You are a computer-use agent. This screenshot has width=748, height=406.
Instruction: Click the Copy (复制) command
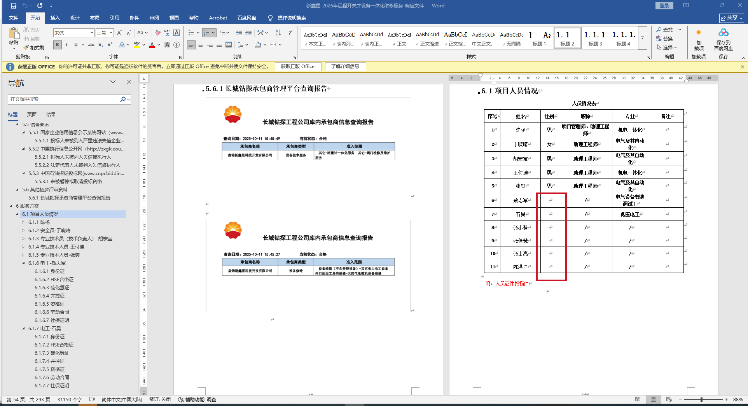31,38
